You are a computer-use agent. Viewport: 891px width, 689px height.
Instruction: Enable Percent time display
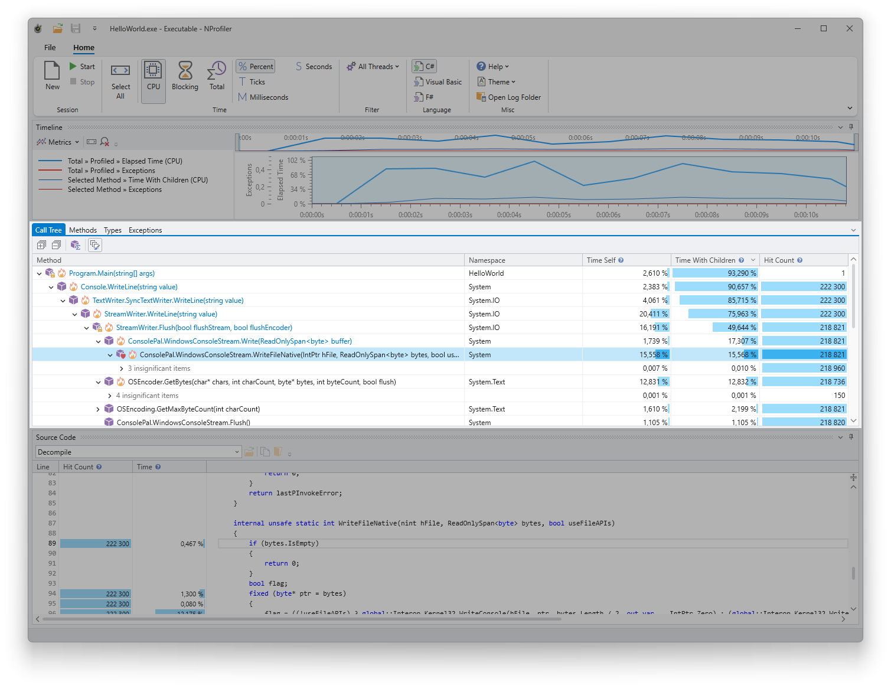256,67
